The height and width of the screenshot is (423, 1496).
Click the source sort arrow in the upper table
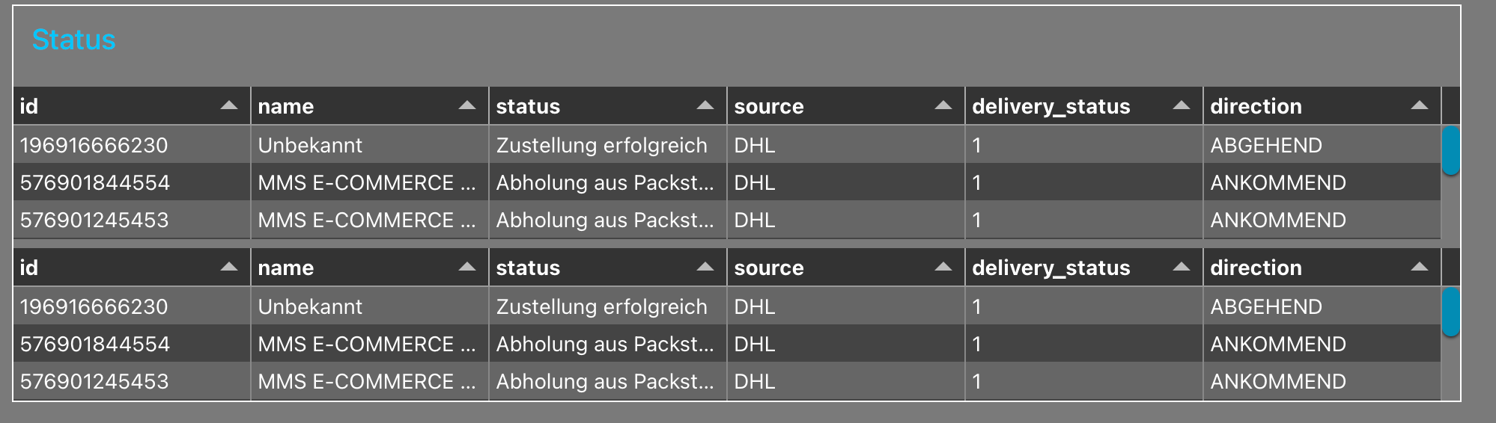point(943,105)
